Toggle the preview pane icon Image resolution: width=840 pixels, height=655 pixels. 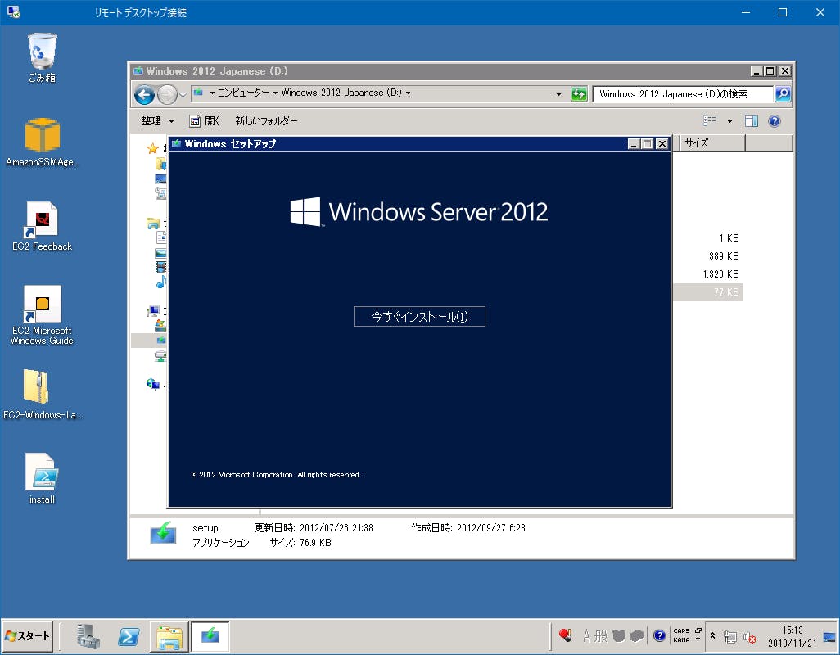coord(751,121)
